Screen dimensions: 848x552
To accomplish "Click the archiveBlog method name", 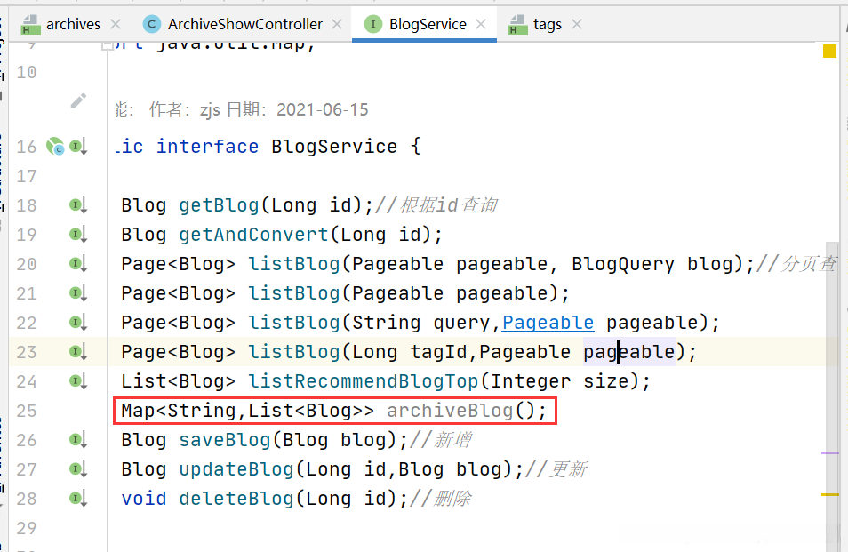I will 450,411.
